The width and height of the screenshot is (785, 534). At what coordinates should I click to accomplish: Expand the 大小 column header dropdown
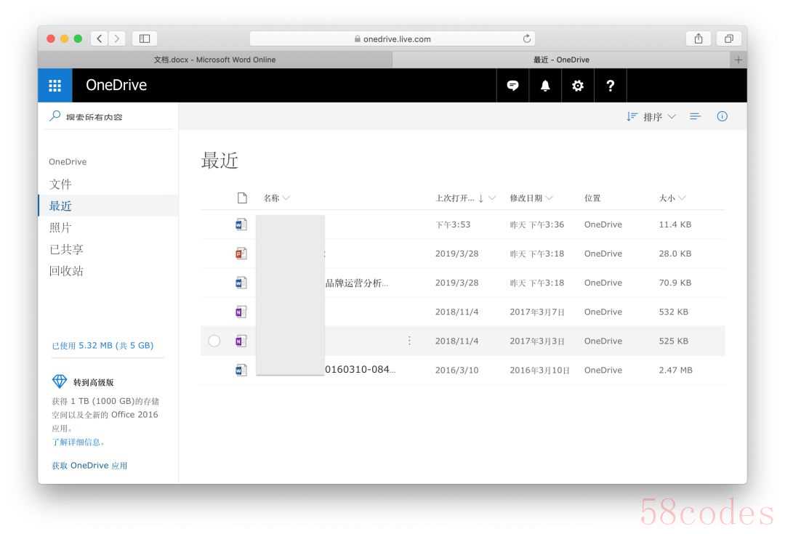(682, 198)
